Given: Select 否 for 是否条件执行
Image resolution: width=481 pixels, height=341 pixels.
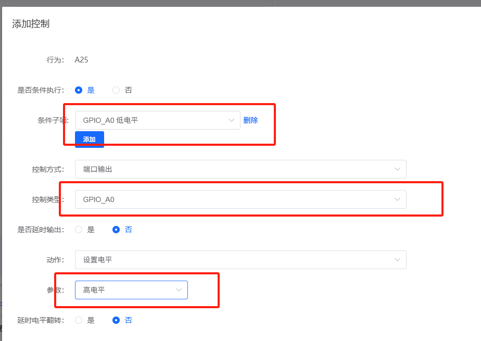Looking at the screenshot, I should tap(115, 90).
